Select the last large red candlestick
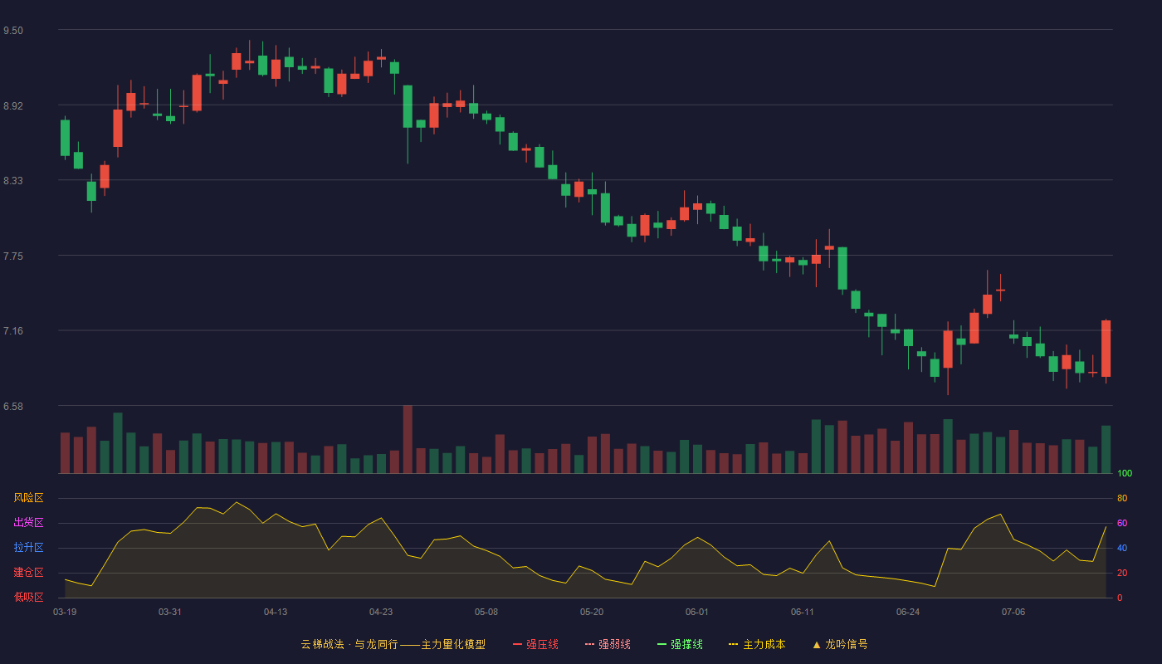This screenshot has width=1162, height=664. (1106, 349)
